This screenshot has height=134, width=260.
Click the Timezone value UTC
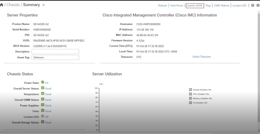139,57
